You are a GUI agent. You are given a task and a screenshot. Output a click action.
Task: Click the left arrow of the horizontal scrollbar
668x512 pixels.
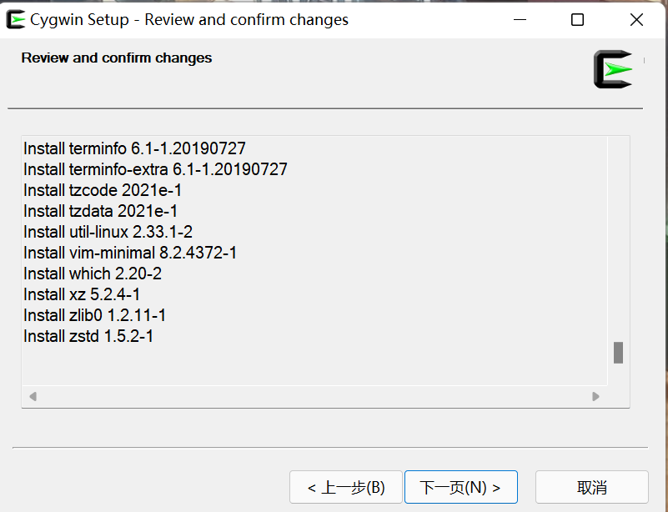[33, 397]
